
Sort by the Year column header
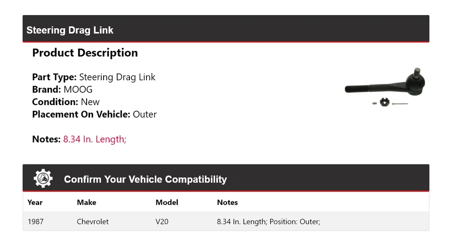[x=35, y=202]
